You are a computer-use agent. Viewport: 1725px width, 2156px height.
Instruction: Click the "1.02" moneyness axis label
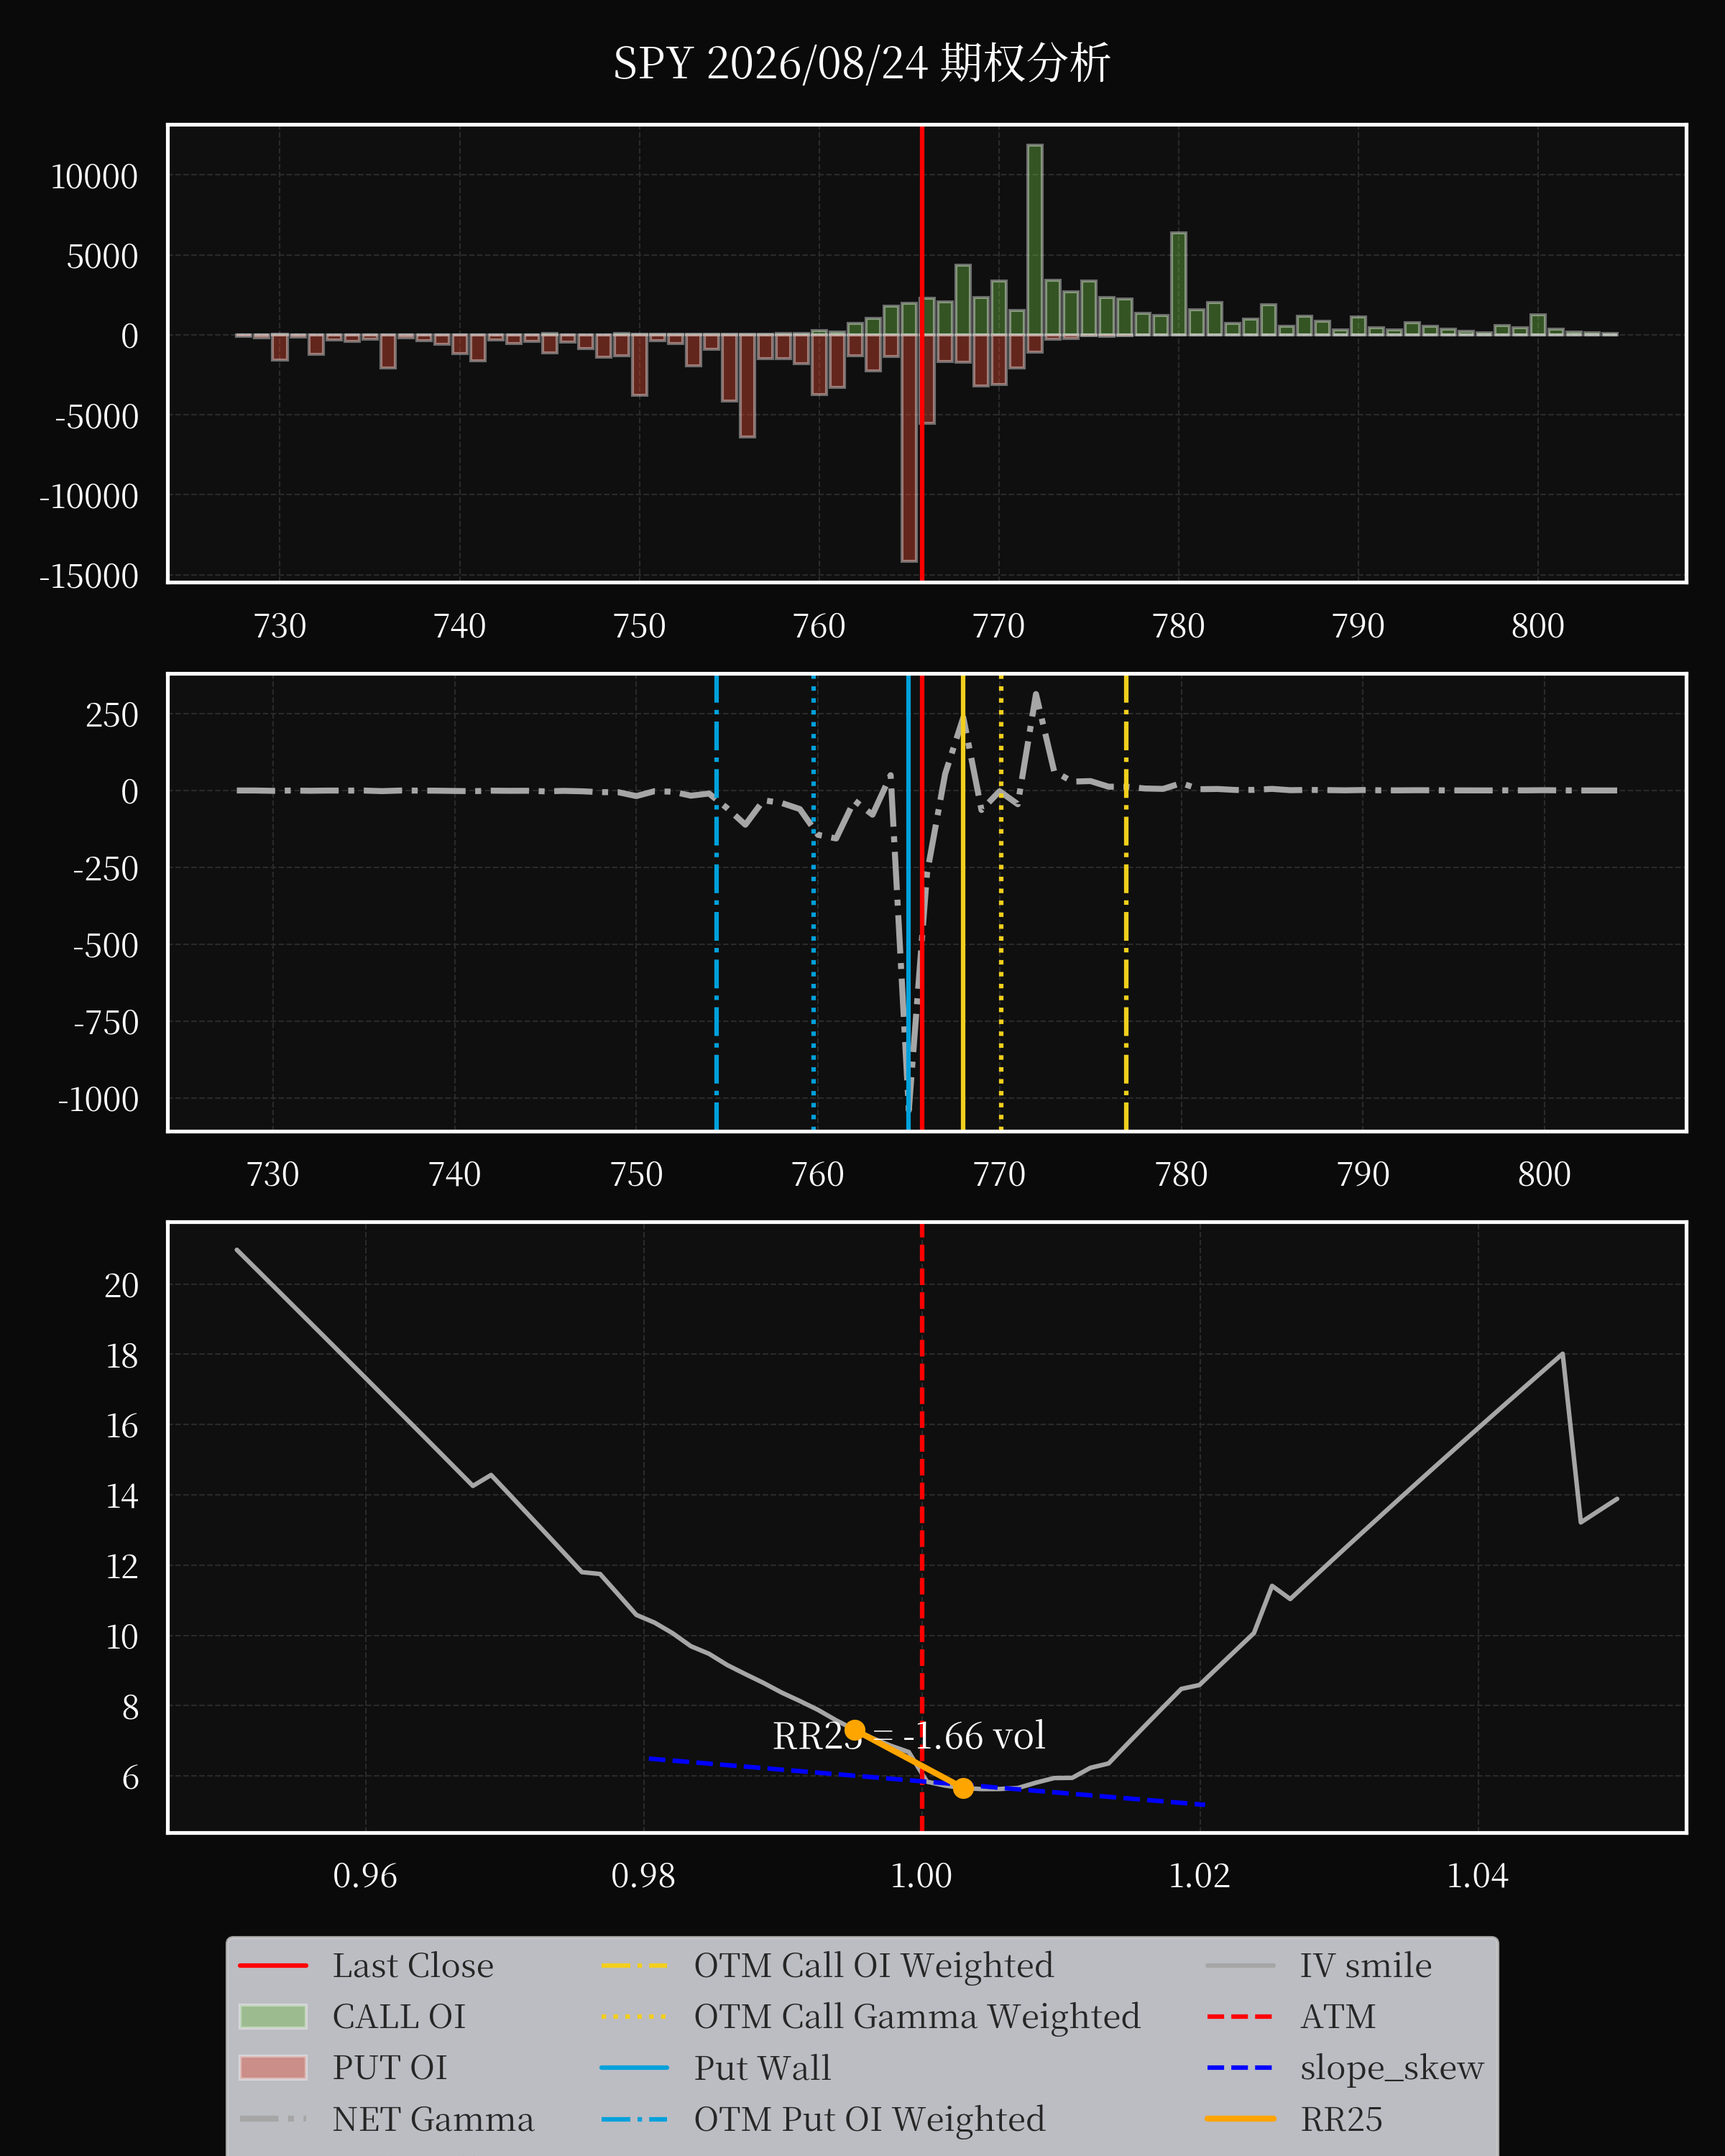[x=1199, y=1875]
